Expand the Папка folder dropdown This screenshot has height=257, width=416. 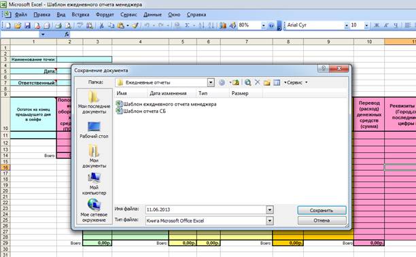pos(211,82)
